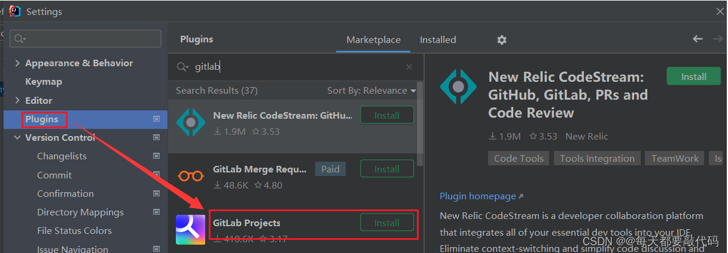The image size is (728, 253).
Task: Click the Search Results (37) label
Action: (x=217, y=91)
